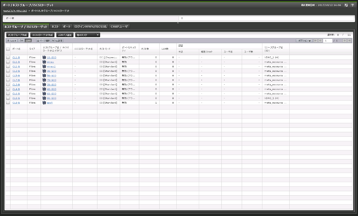Go to last page arrow icon
Screen dimensions: 358x216
tap(349, 40)
